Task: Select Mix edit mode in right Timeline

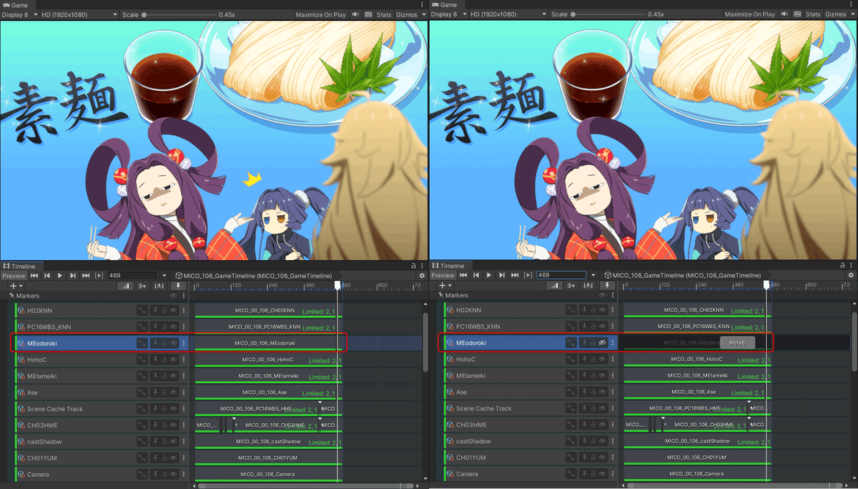Action: click(554, 286)
